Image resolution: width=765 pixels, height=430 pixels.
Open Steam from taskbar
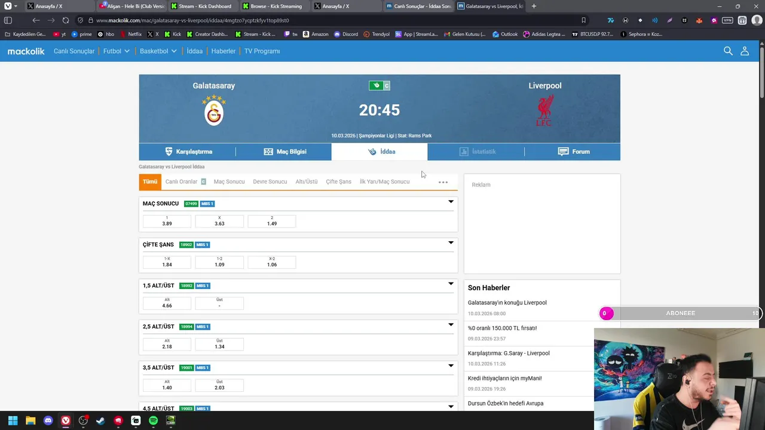click(100, 420)
